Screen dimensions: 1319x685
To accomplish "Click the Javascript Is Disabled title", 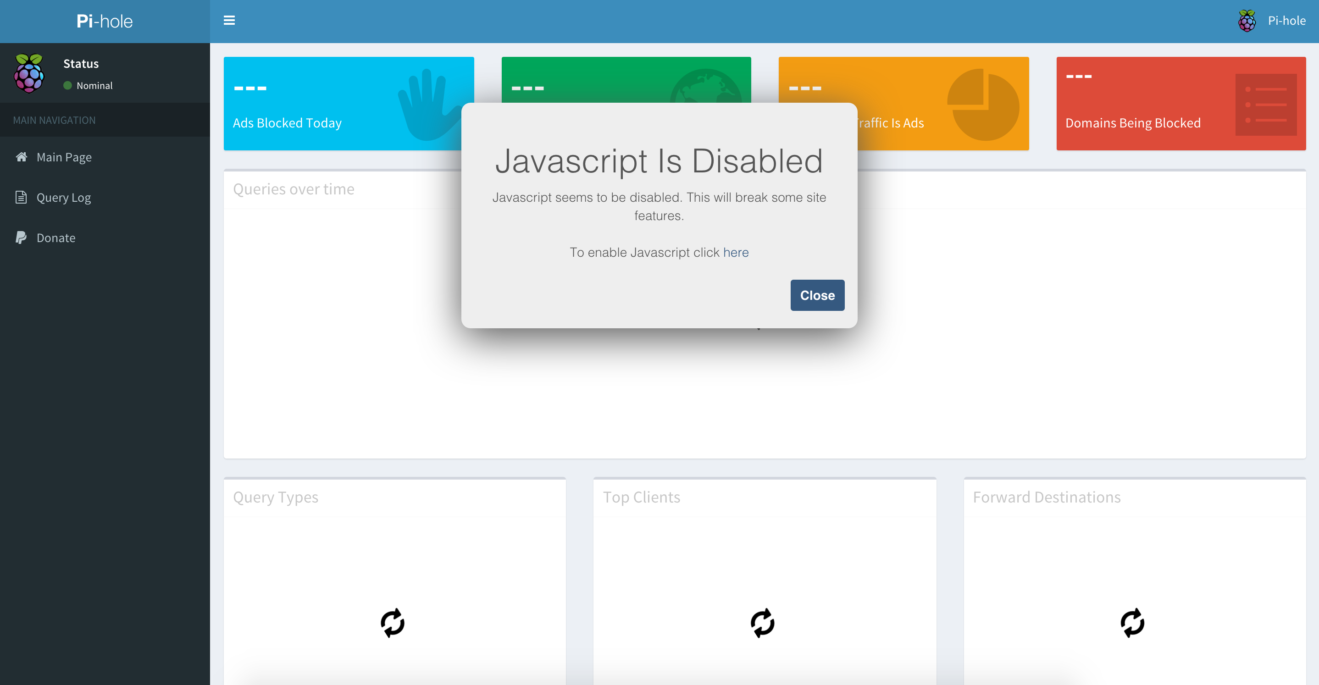I will point(659,161).
